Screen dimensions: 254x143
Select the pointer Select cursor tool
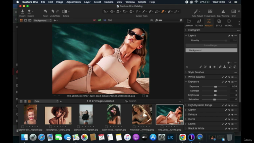click(105, 12)
